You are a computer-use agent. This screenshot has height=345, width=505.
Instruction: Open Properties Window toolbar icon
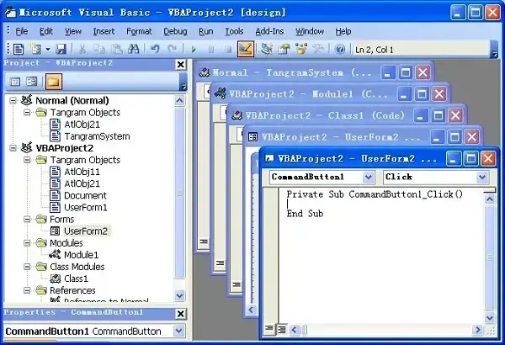tap(284, 50)
